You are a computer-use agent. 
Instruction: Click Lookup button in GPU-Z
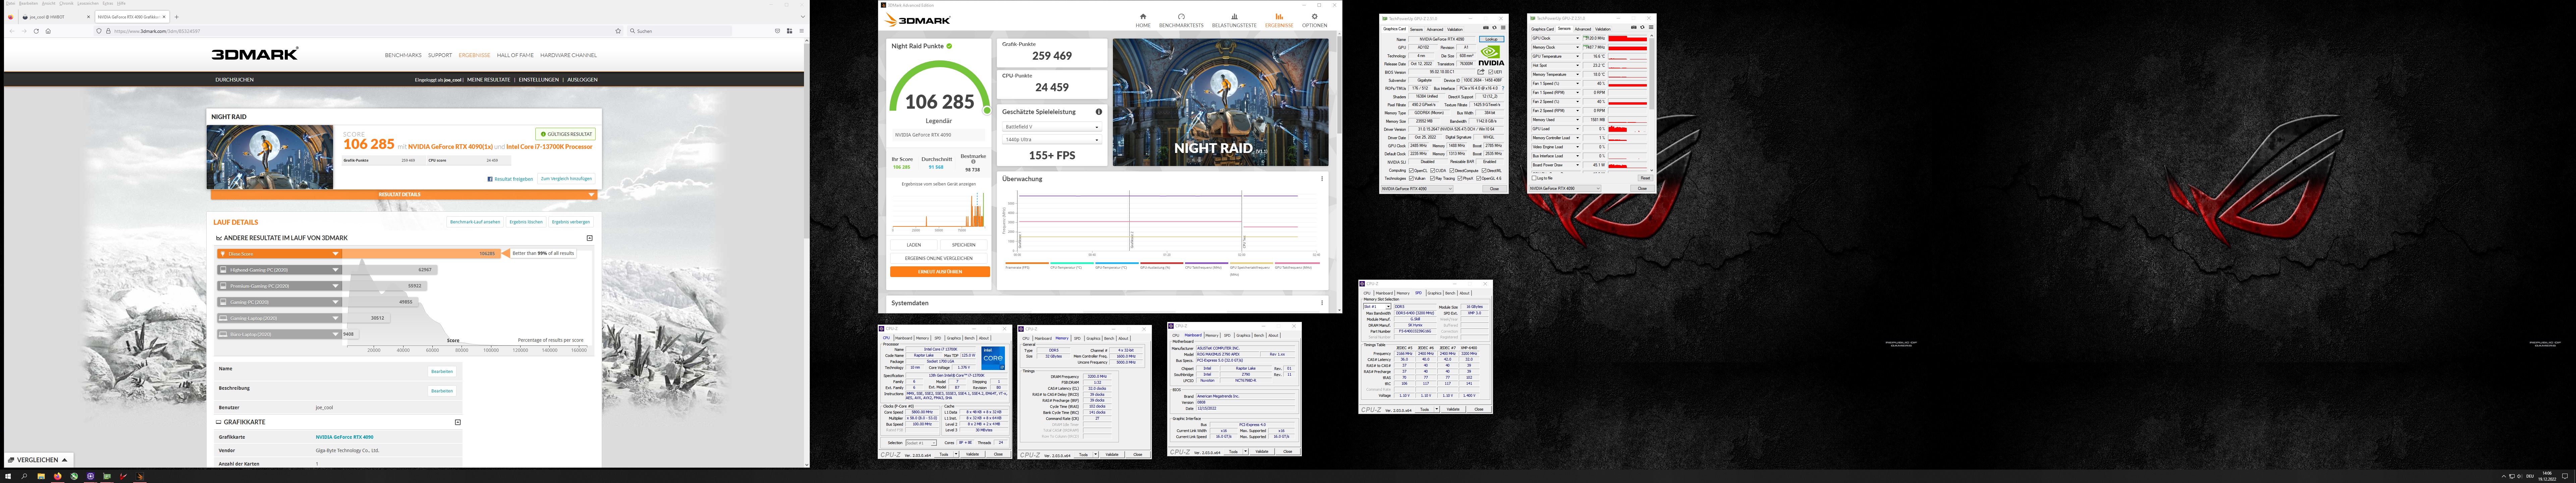pyautogui.click(x=1492, y=39)
